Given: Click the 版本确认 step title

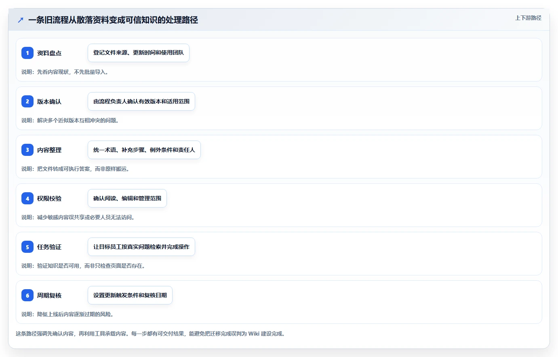Looking at the screenshot, I should (x=49, y=101).
